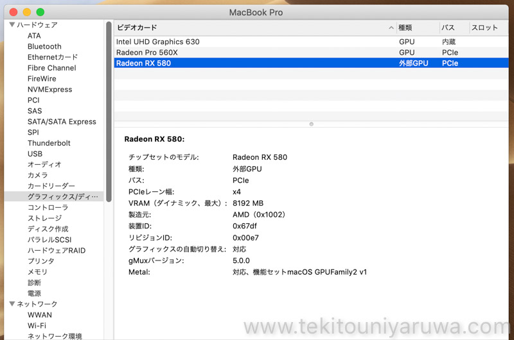Click 装置ID value 0x67df
Screen dimensions: 514x340
click(x=245, y=226)
